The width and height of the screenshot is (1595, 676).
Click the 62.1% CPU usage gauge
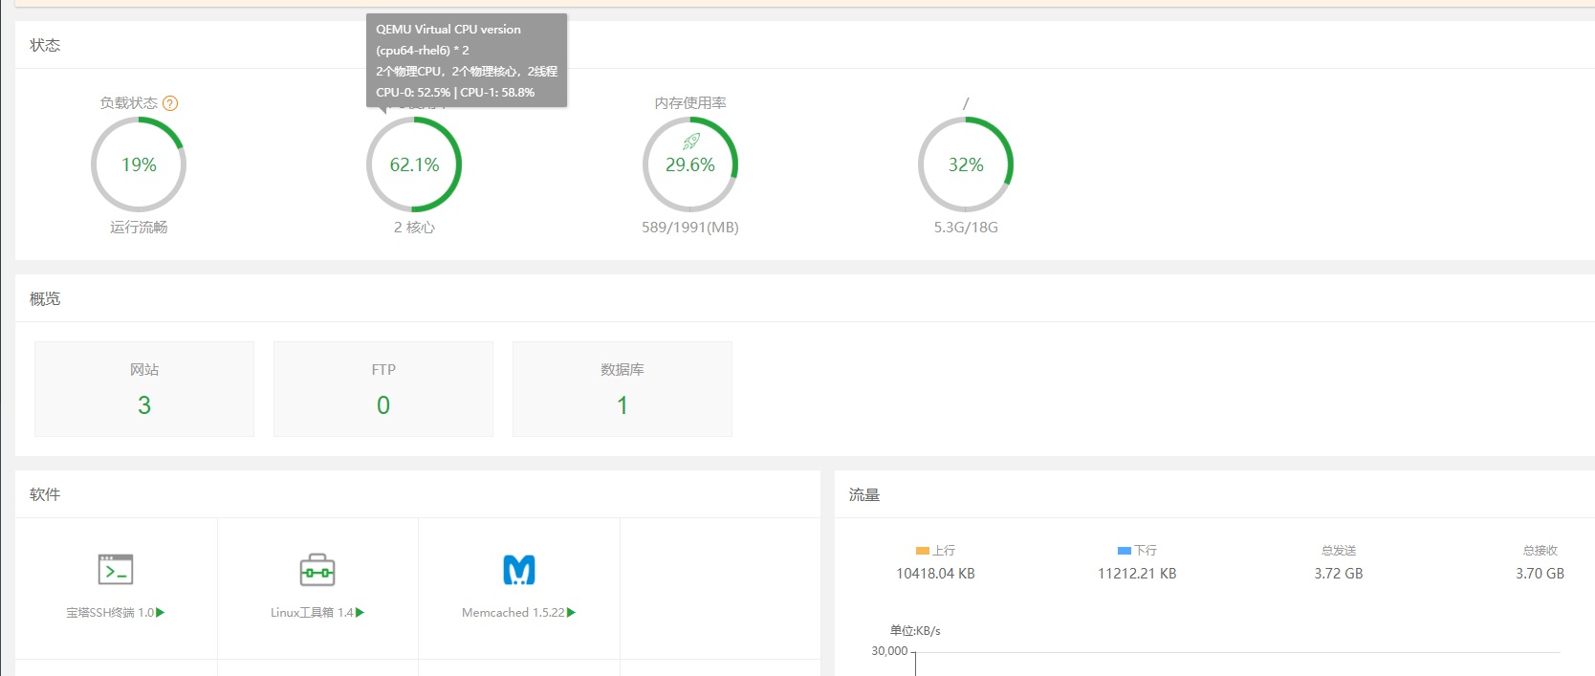(414, 164)
